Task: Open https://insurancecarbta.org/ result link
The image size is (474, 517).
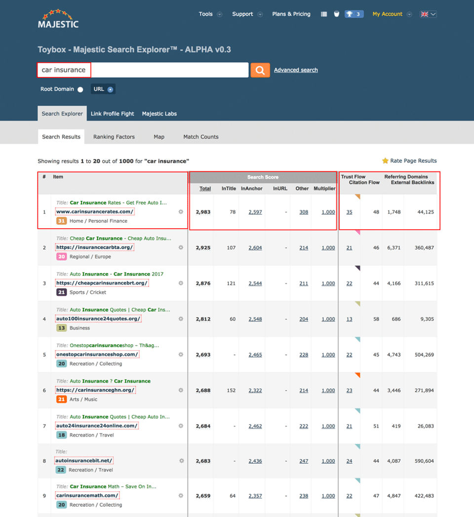Action: (94, 247)
